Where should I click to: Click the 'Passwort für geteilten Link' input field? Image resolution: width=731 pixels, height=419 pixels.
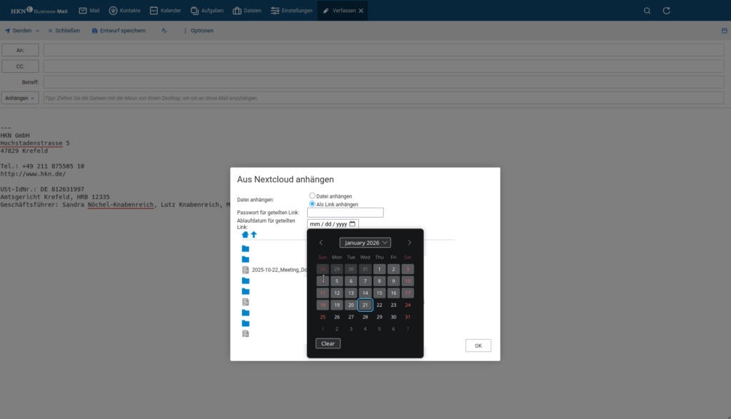coord(345,213)
